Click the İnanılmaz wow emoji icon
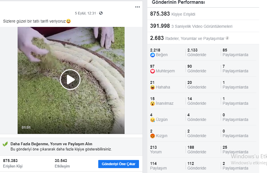The height and width of the screenshot is (173, 267). [x=152, y=104]
